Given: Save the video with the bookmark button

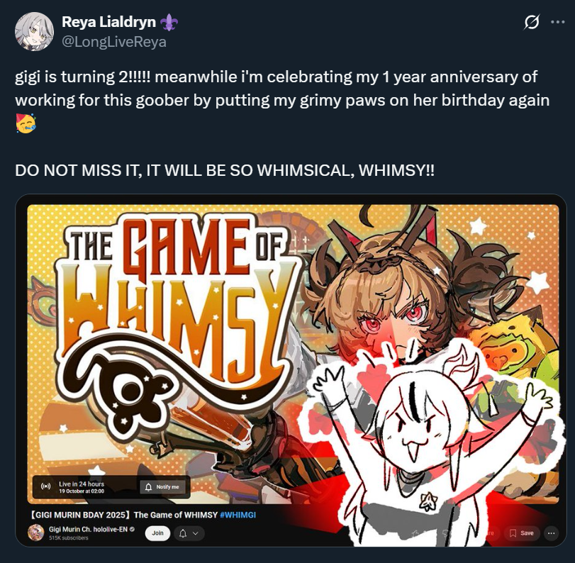Looking at the screenshot, I should [521, 533].
